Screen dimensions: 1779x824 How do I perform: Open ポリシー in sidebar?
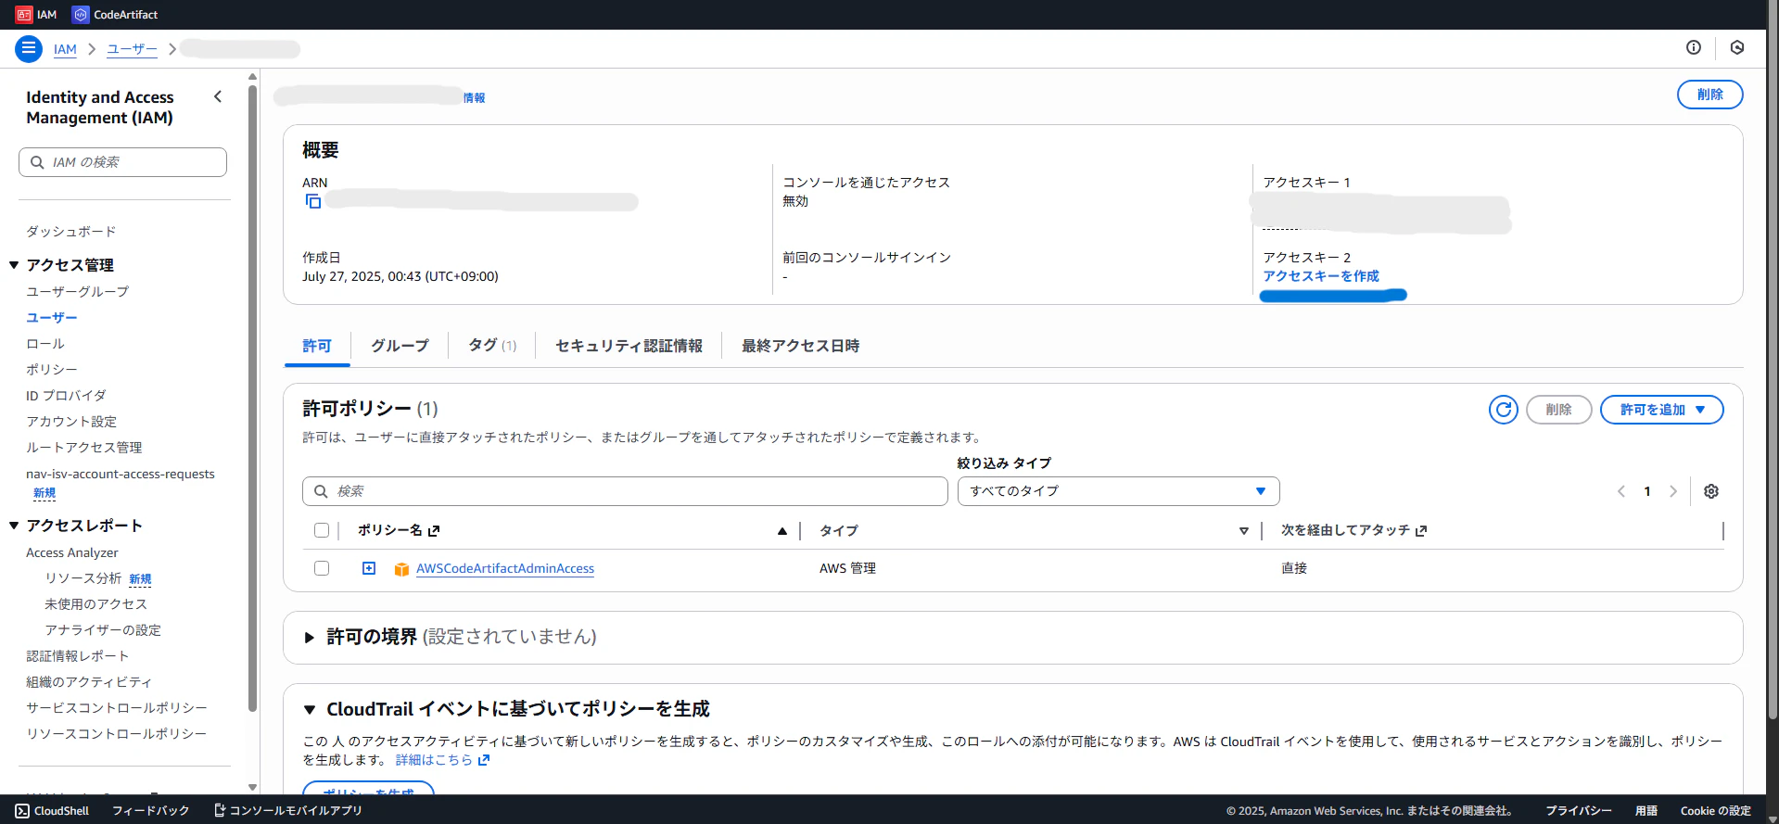(x=52, y=370)
